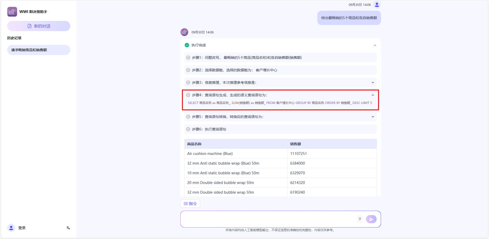Screen dimensions: 489x239
Task: Start a new conversation with 新的对话
Action: tap(39, 26)
